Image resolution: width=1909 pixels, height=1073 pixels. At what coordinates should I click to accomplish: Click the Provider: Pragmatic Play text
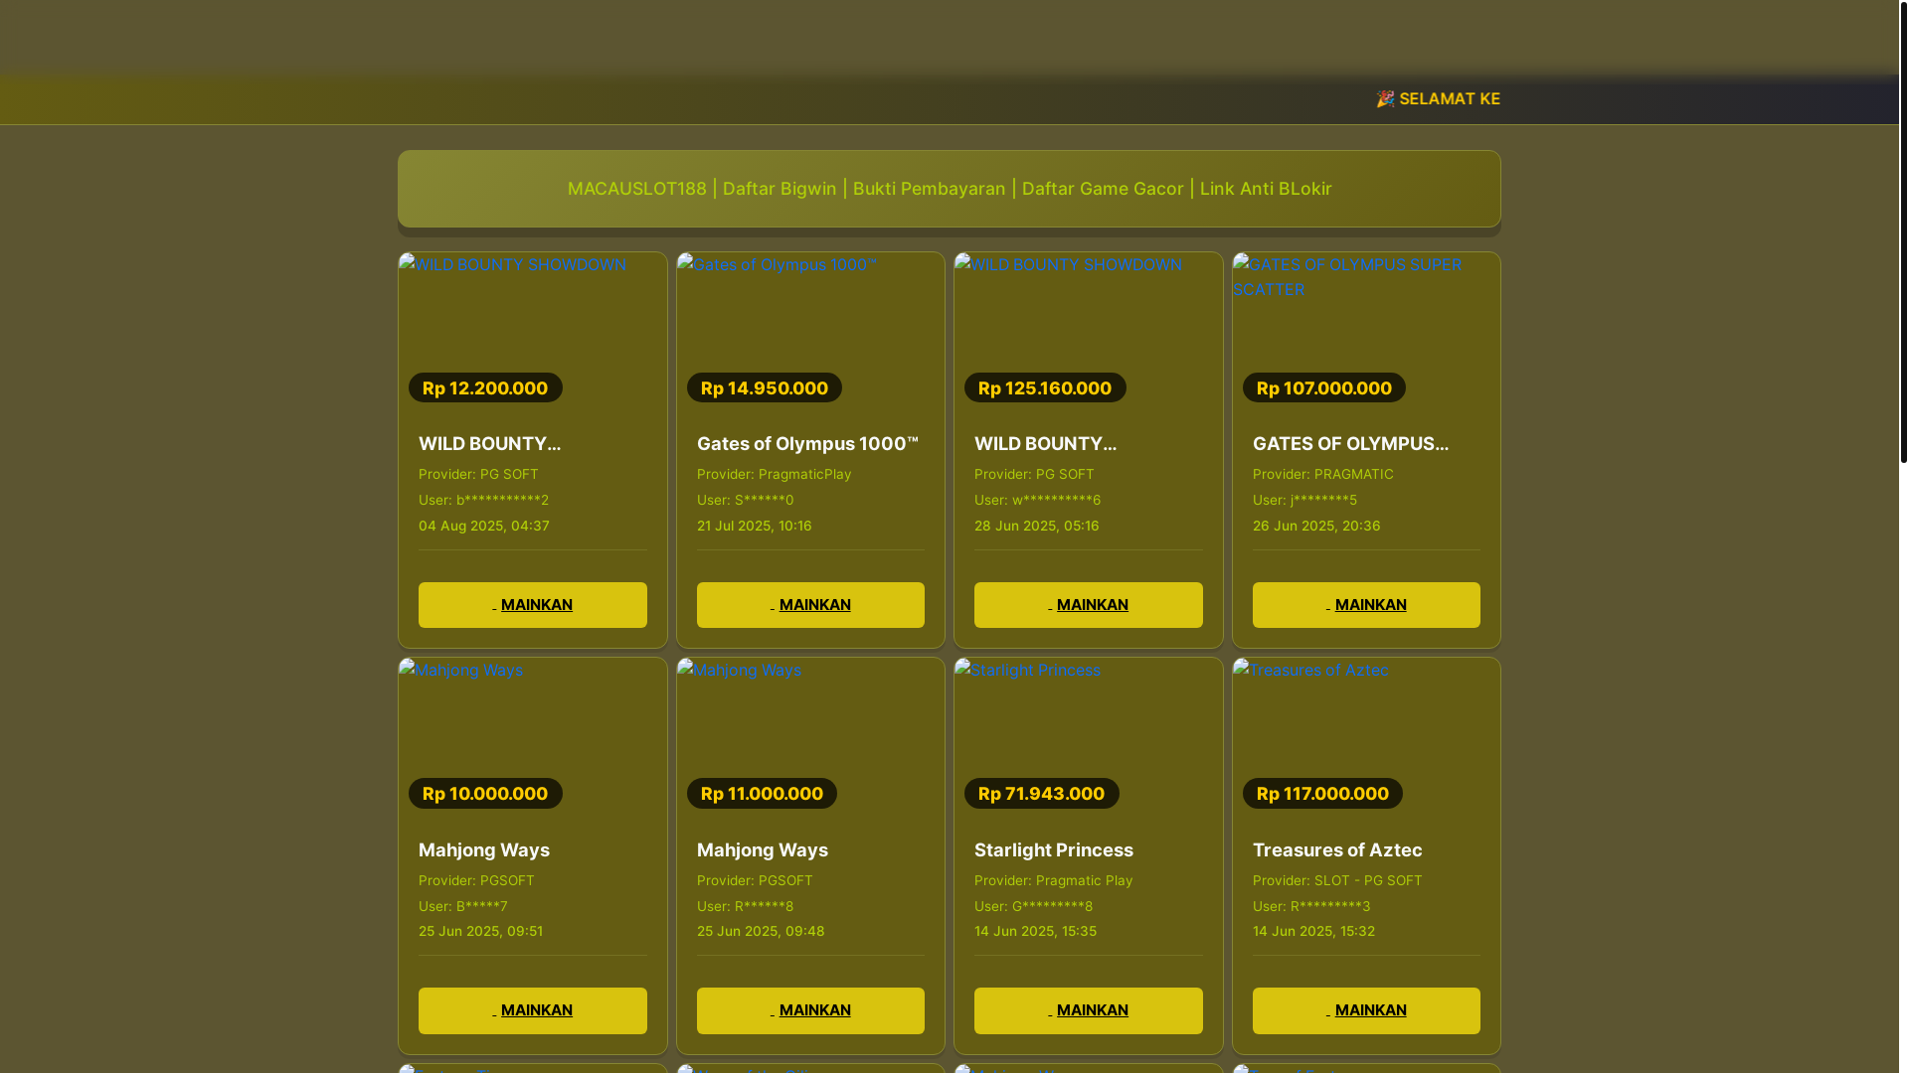coord(1054,881)
